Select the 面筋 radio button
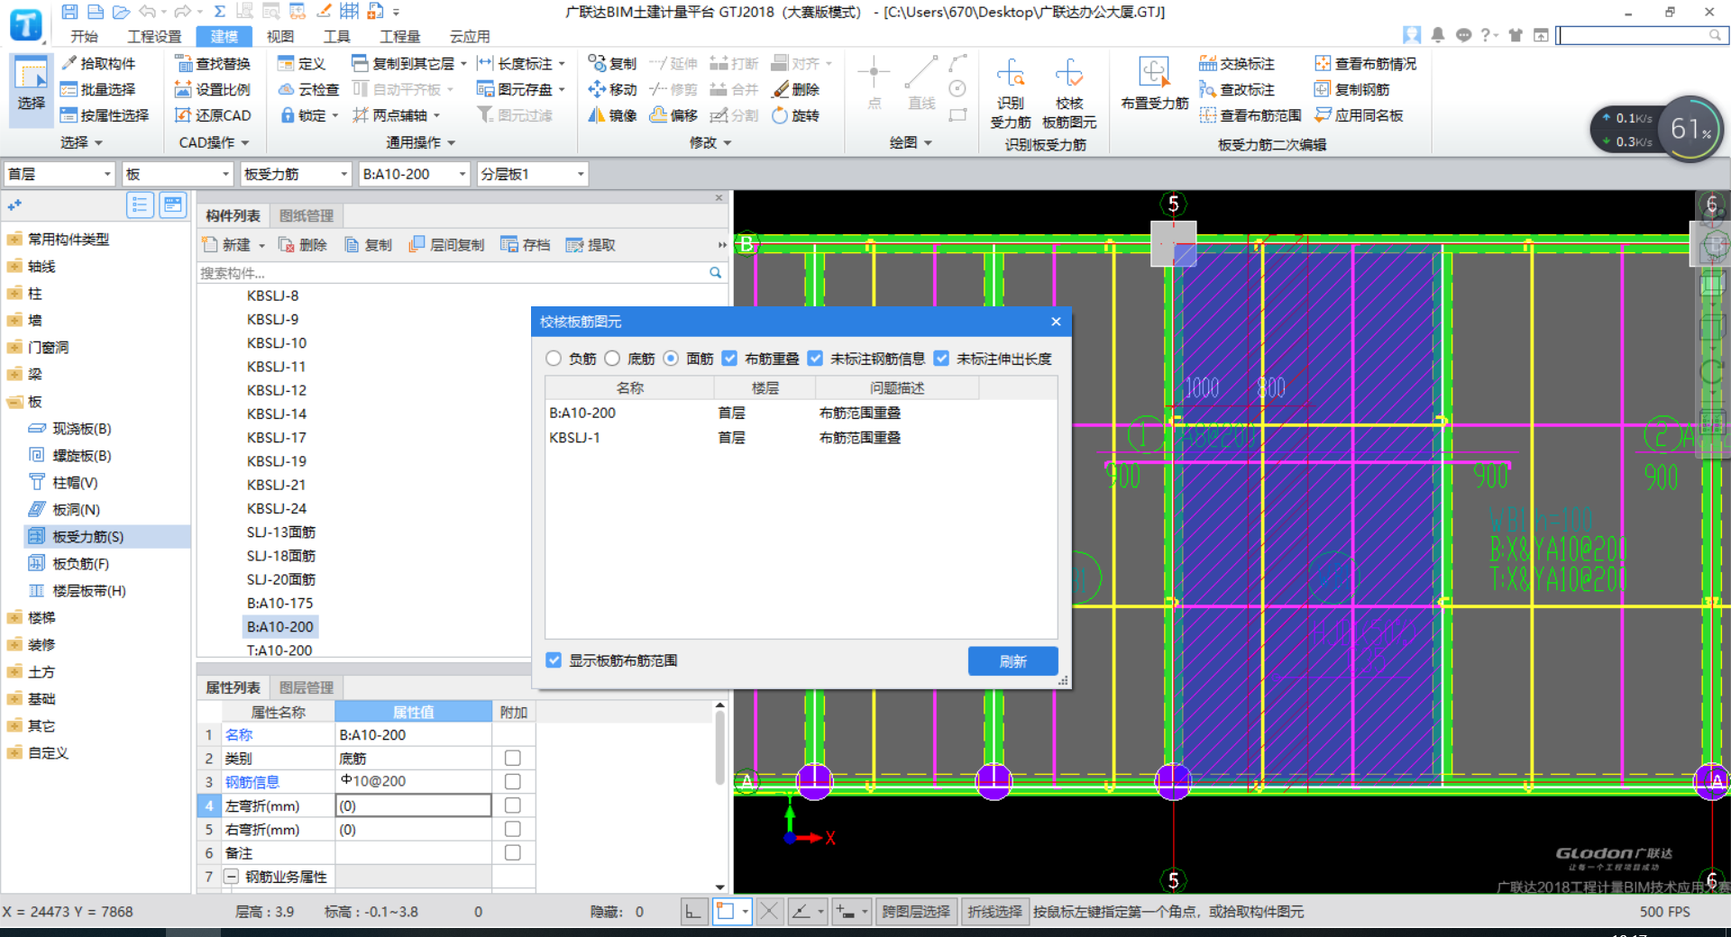This screenshot has height=937, width=1731. [671, 359]
